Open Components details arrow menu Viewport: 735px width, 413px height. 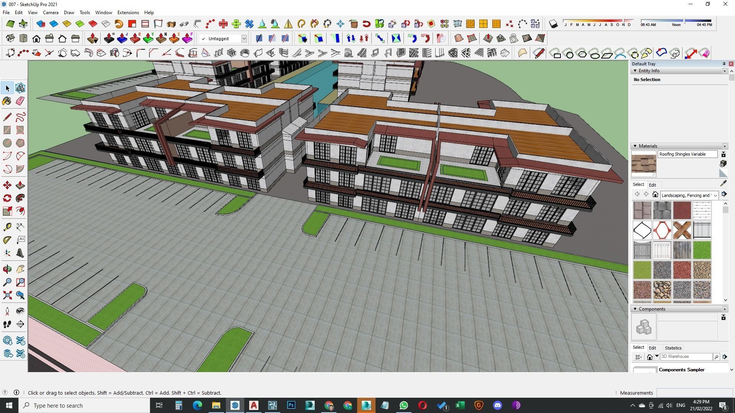point(725,357)
